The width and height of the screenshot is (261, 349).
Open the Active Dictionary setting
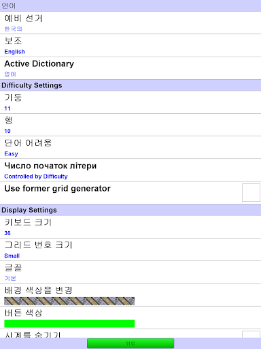coord(130,68)
